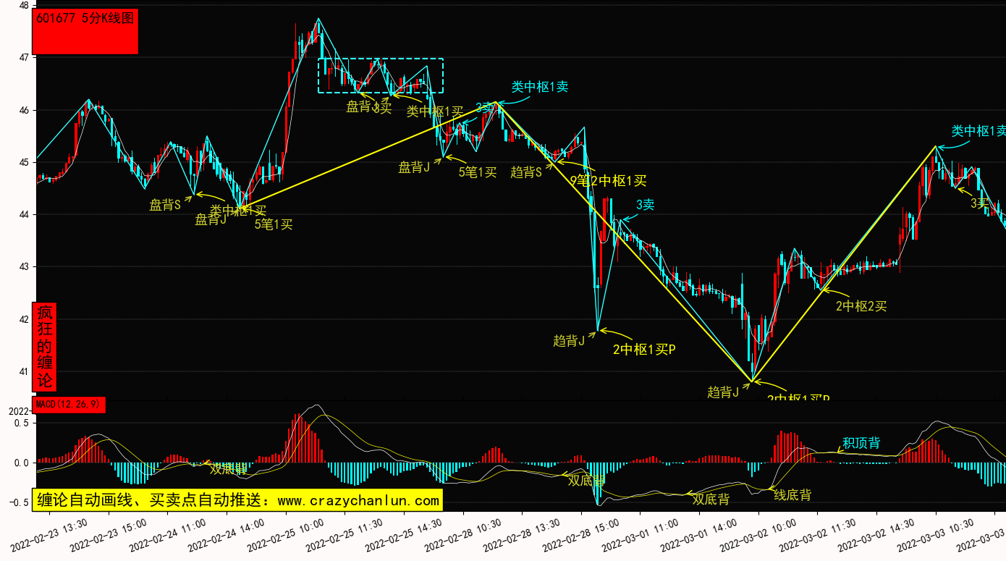Click MACD axis value -0.5
Screen dimensions: 1006x561
pos(19,502)
